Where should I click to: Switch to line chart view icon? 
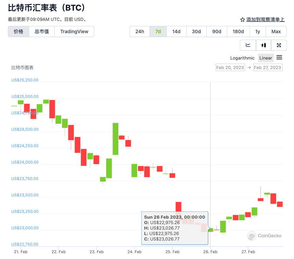tap(248, 45)
